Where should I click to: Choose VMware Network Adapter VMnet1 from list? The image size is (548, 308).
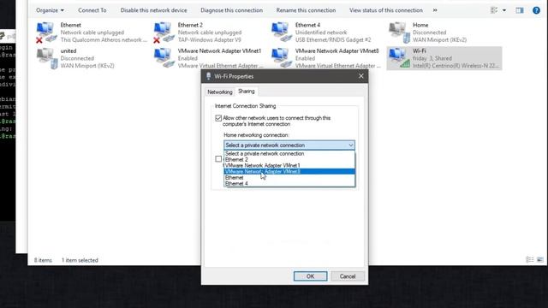(x=289, y=165)
